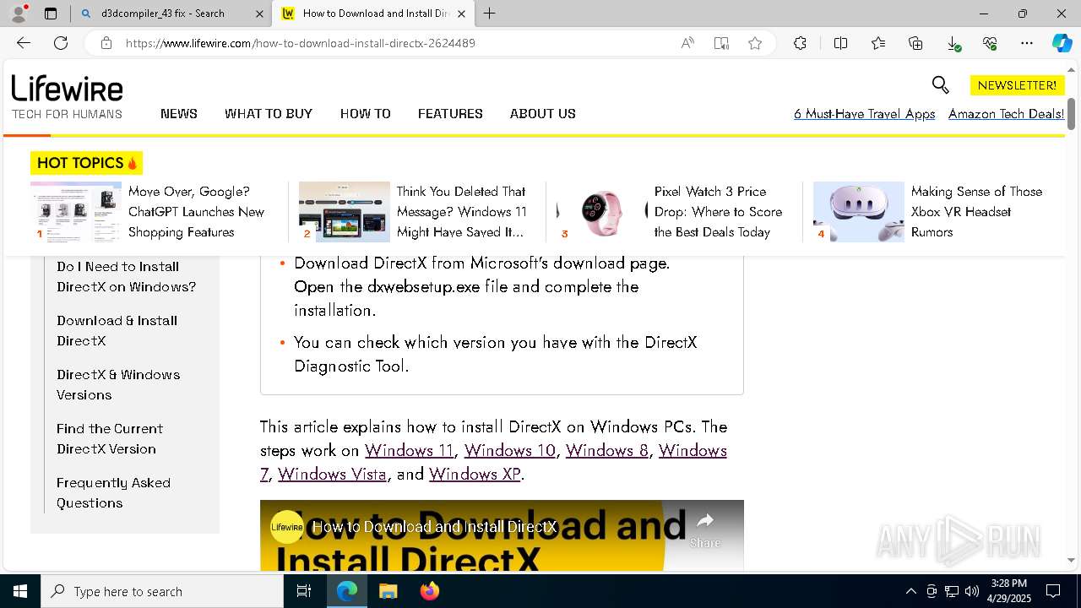Viewport: 1081px width, 608px height.
Task: Play the How to Download DirectX video
Action: (x=502, y=535)
